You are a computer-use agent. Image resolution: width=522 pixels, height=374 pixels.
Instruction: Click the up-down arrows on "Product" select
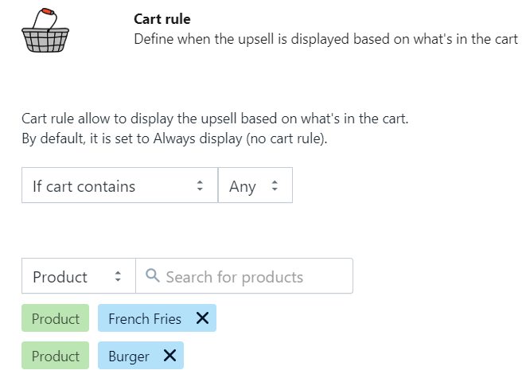click(119, 277)
